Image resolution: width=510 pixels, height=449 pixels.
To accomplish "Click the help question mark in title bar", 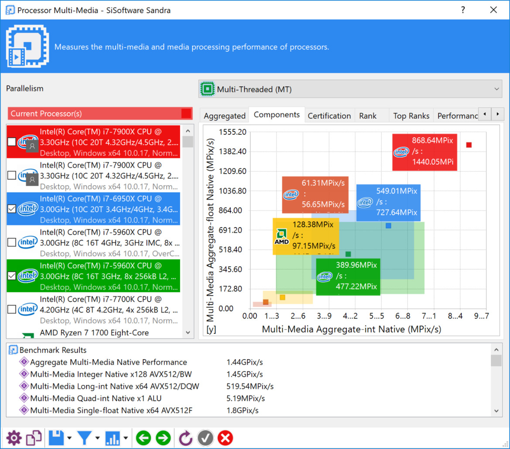I will (x=463, y=10).
